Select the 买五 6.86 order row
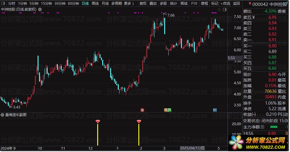Screen dimensions: 290x152 click(x=266, y=68)
